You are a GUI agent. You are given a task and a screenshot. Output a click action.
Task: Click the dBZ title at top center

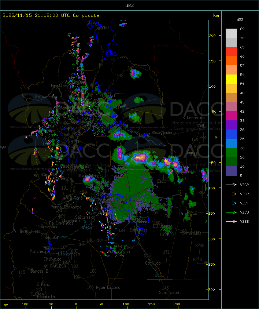(130, 6)
